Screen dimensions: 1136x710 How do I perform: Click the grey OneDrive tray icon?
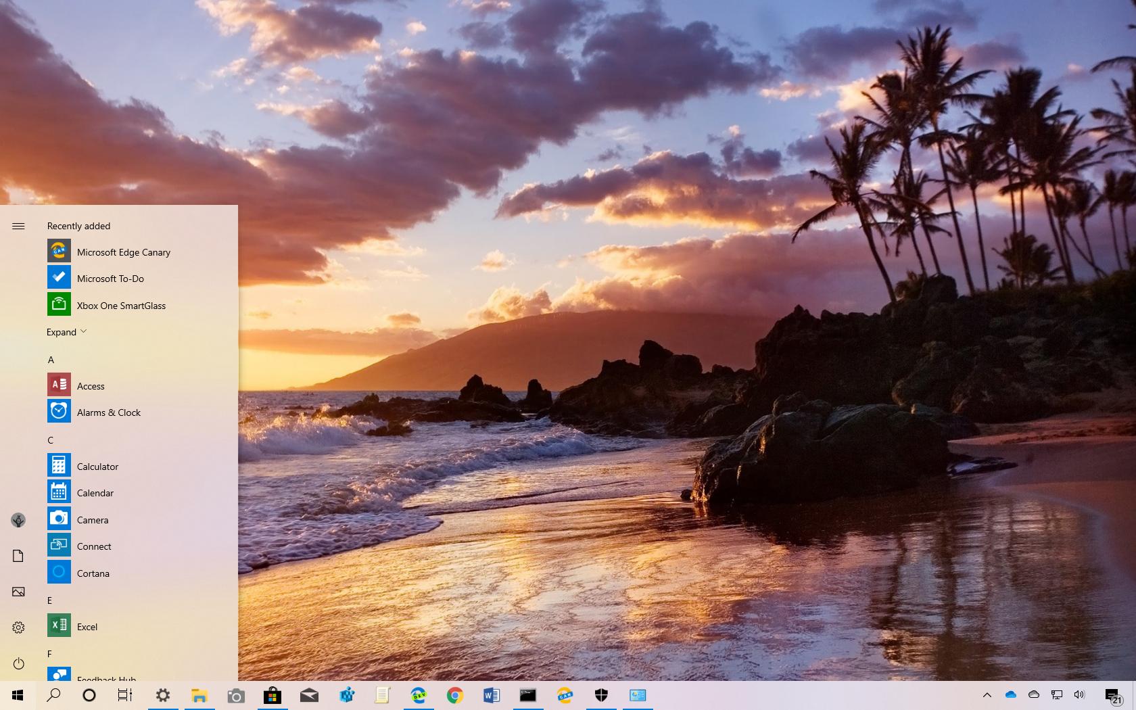click(x=1034, y=695)
